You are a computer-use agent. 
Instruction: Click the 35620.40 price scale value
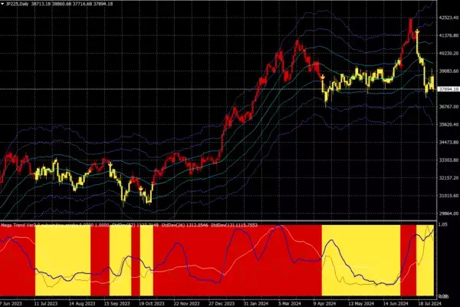pos(449,124)
